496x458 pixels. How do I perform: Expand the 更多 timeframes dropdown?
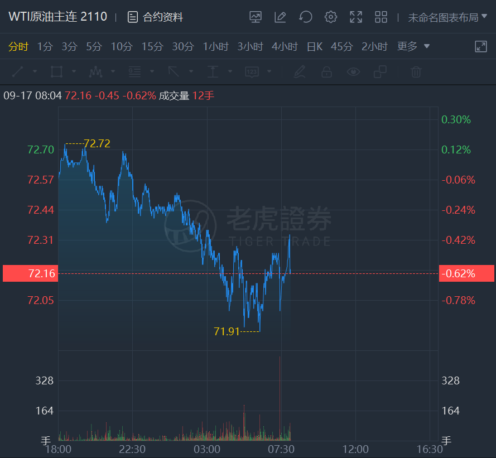413,47
